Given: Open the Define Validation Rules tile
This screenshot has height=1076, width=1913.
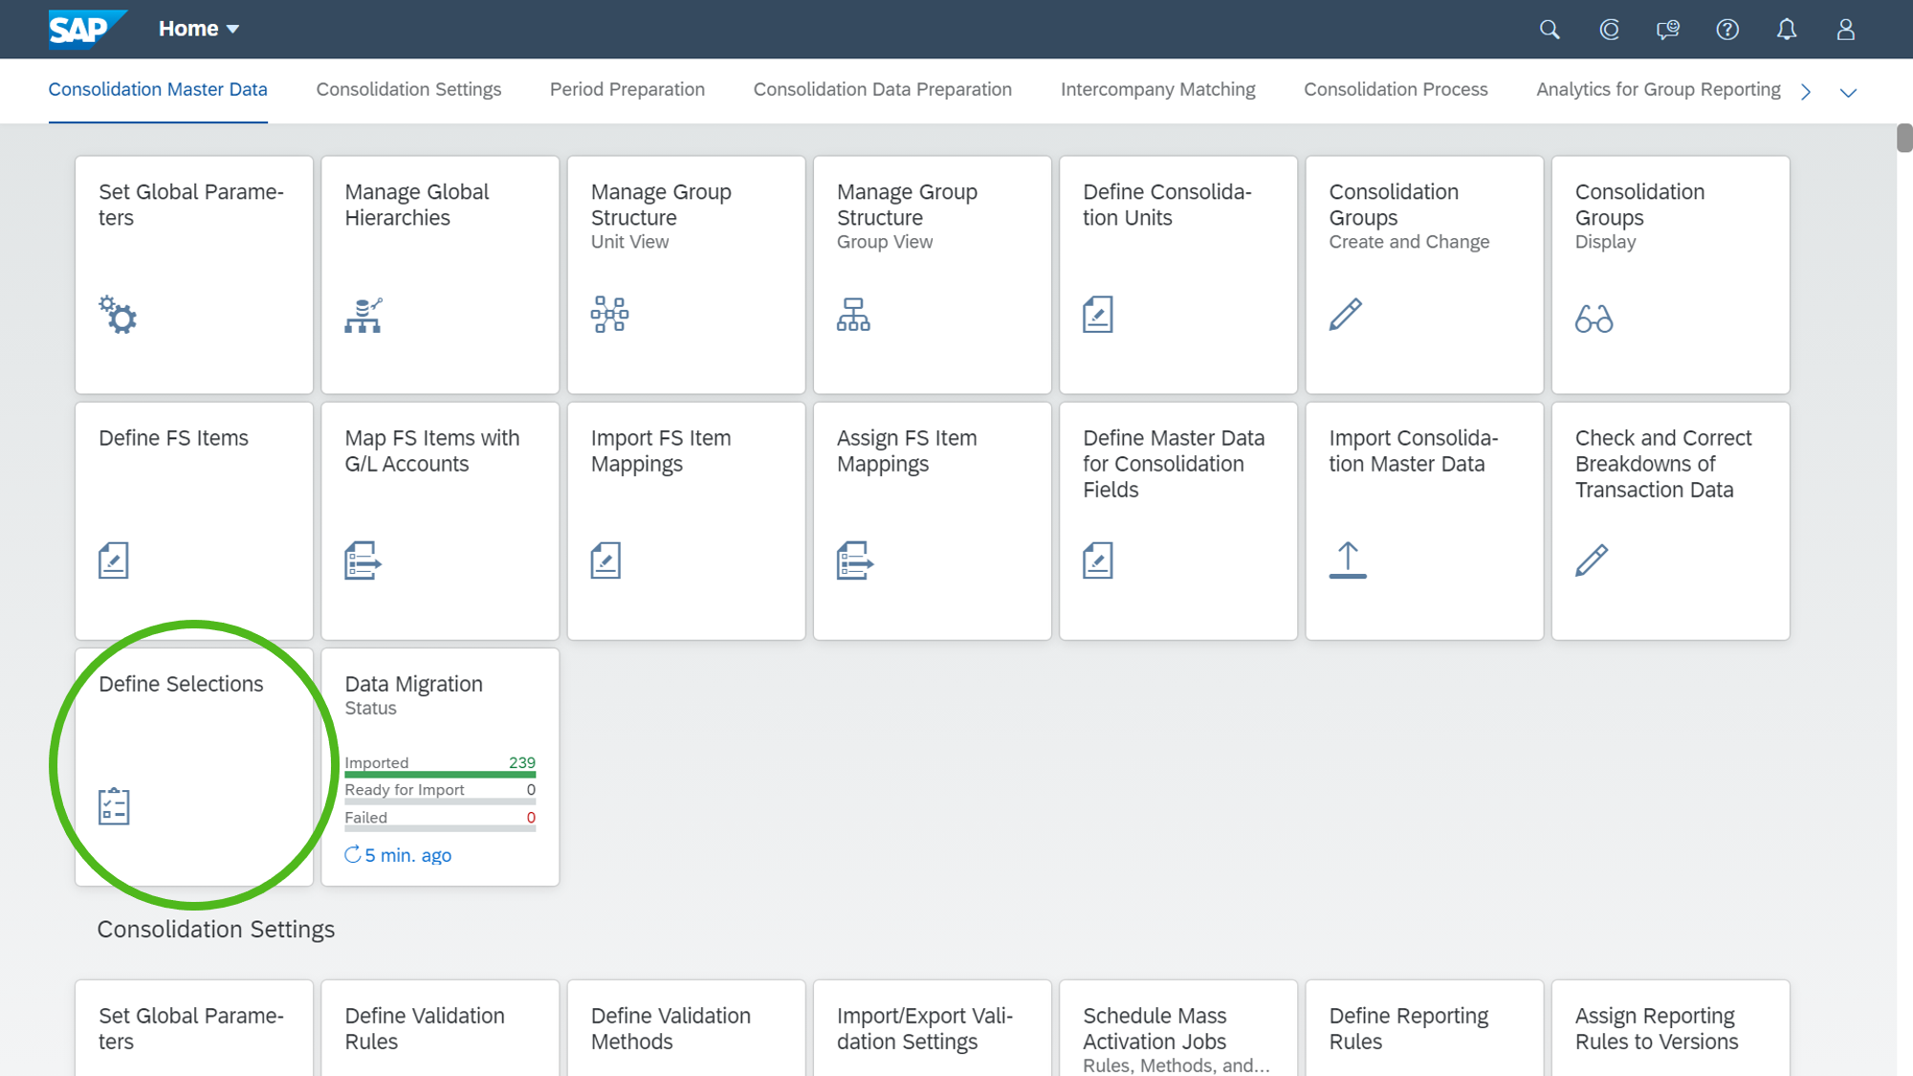Looking at the screenshot, I should pos(440,1028).
